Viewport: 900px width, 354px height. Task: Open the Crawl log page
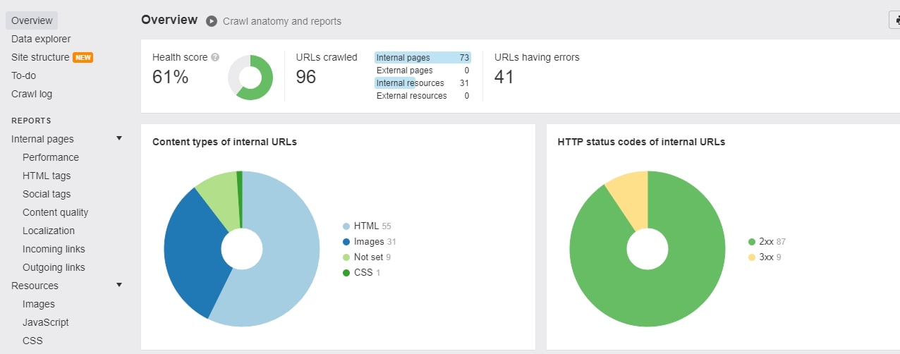(x=32, y=94)
